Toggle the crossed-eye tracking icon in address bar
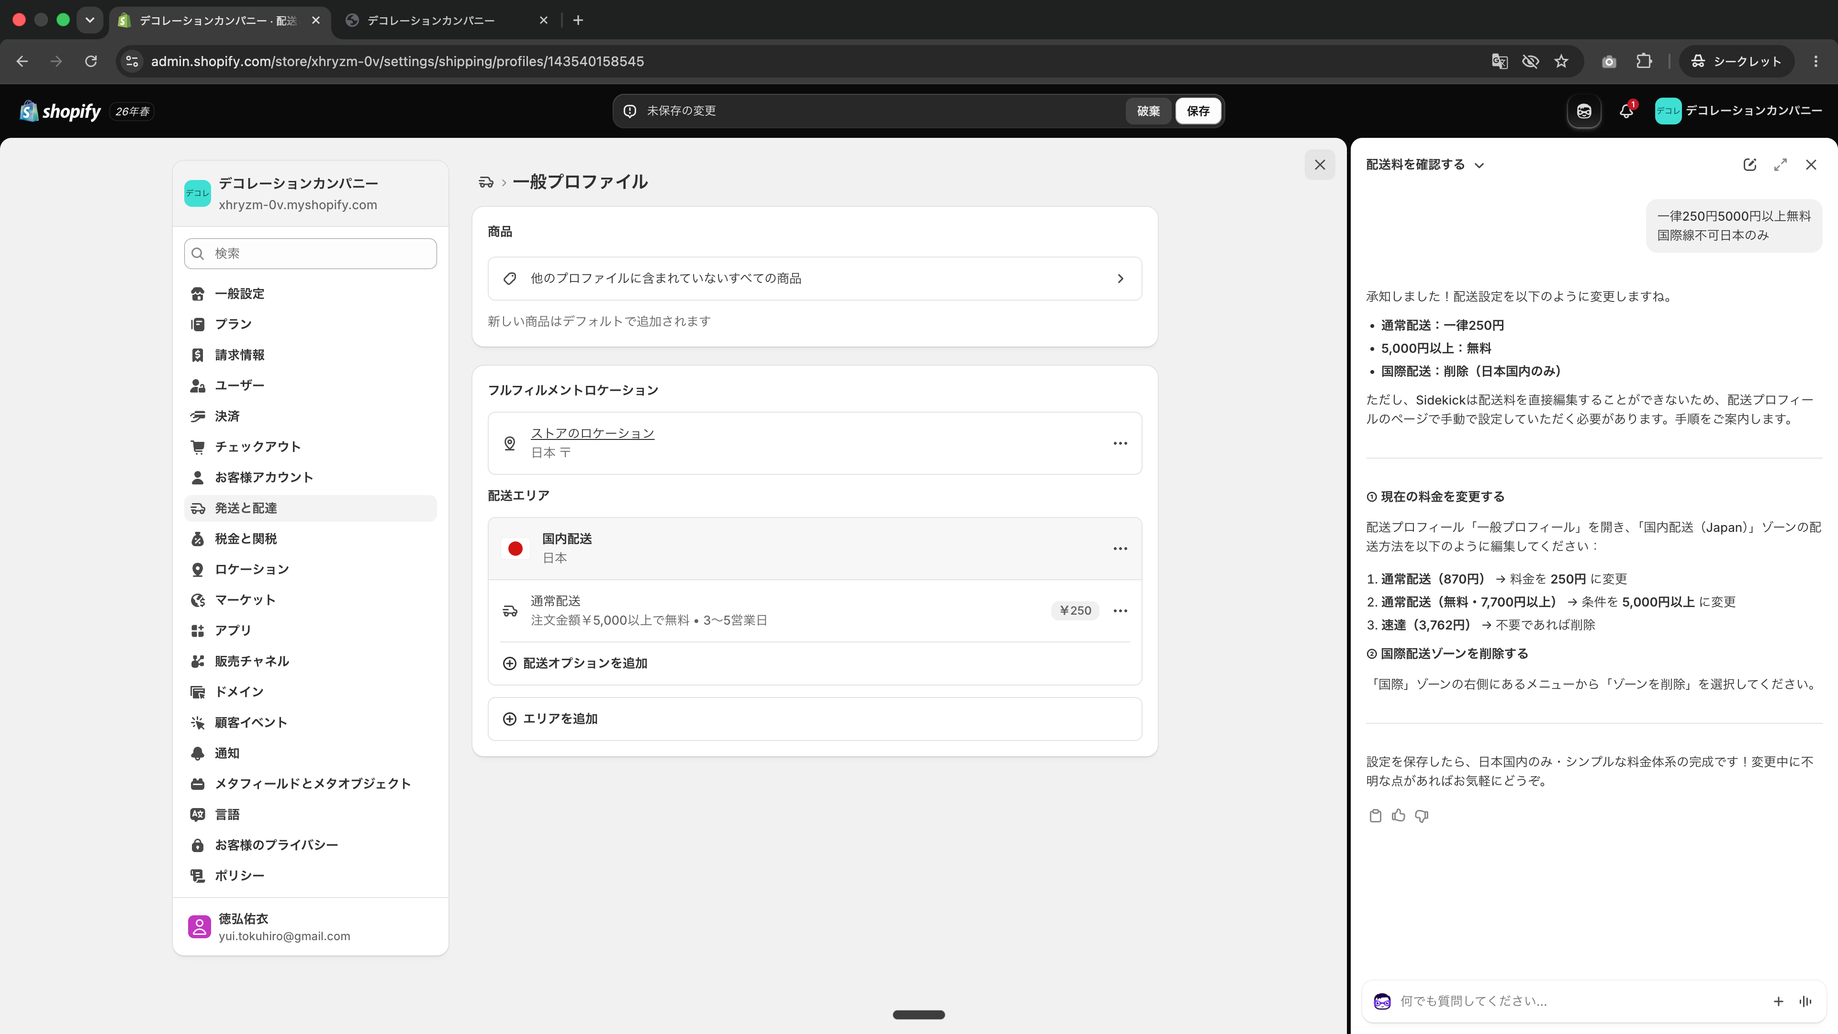The height and width of the screenshot is (1034, 1838). [x=1530, y=61]
